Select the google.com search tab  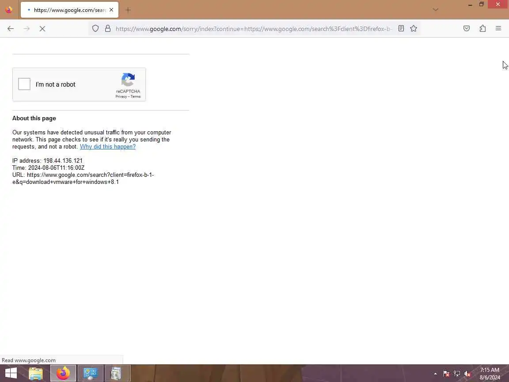click(x=69, y=10)
